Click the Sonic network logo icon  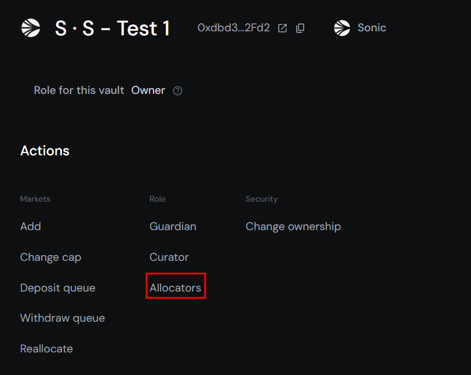point(342,28)
